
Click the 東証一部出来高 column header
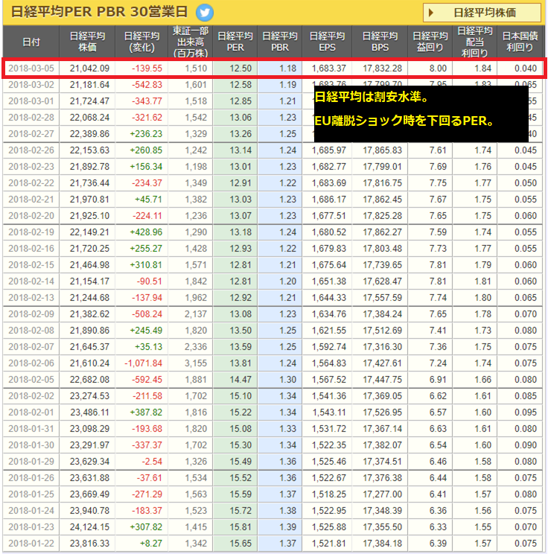tap(191, 42)
